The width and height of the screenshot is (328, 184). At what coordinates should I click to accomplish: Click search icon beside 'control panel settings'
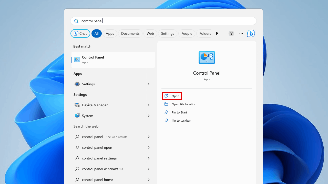click(x=77, y=158)
